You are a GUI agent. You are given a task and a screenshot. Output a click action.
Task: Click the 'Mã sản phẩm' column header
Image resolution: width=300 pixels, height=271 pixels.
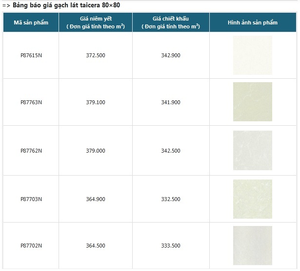pyautogui.click(x=31, y=23)
